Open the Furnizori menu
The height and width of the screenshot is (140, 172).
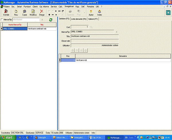tap(27, 6)
